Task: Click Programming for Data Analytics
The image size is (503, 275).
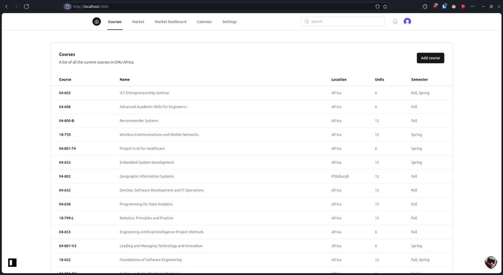Action: (x=146, y=204)
